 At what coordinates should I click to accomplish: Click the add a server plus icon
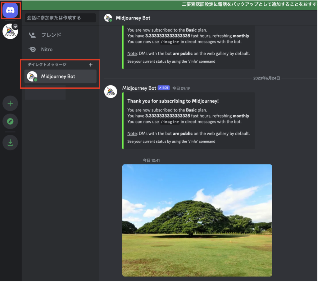(x=10, y=103)
